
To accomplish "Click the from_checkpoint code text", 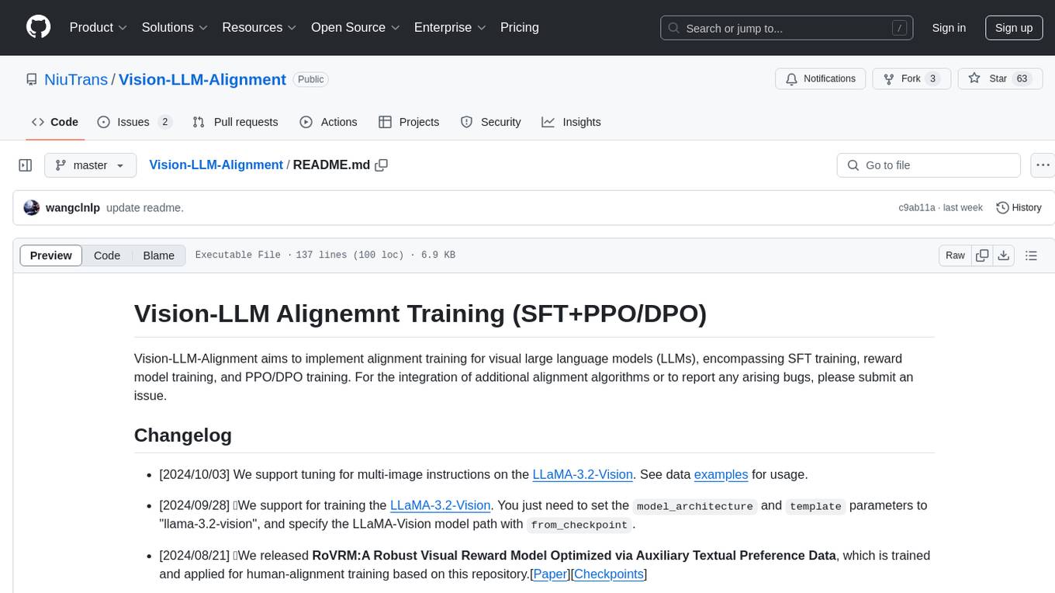I will point(579,525).
